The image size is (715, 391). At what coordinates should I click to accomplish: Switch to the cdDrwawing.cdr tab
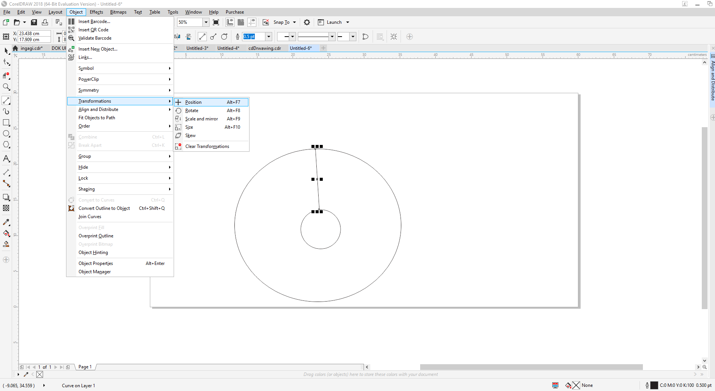pyautogui.click(x=265, y=48)
